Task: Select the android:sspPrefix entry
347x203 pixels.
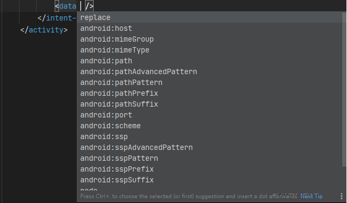Action: click(x=209, y=169)
